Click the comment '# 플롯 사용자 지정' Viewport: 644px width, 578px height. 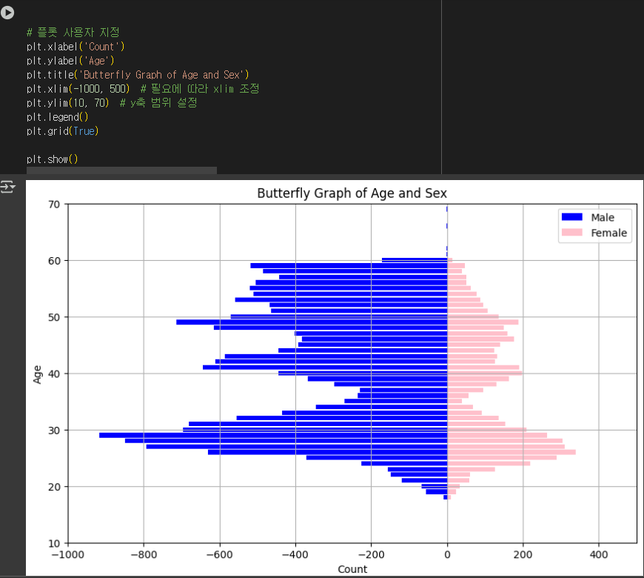coord(73,32)
